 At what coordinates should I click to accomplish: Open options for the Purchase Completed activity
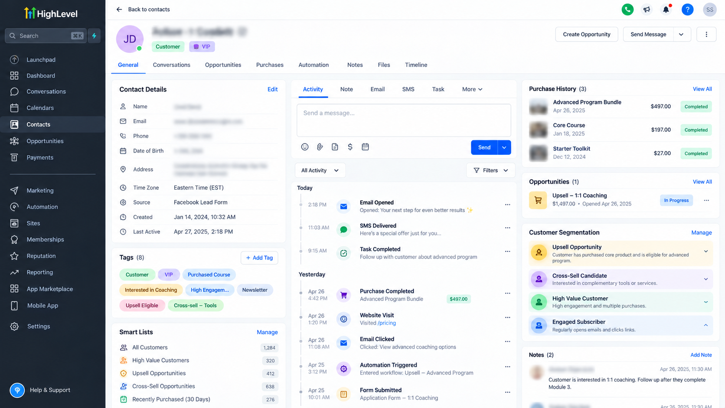(507, 294)
